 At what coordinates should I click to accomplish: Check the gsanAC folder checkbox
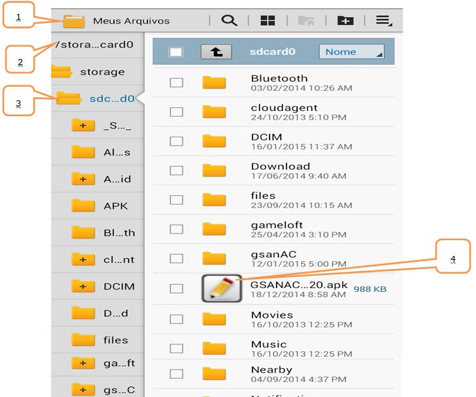click(x=176, y=259)
